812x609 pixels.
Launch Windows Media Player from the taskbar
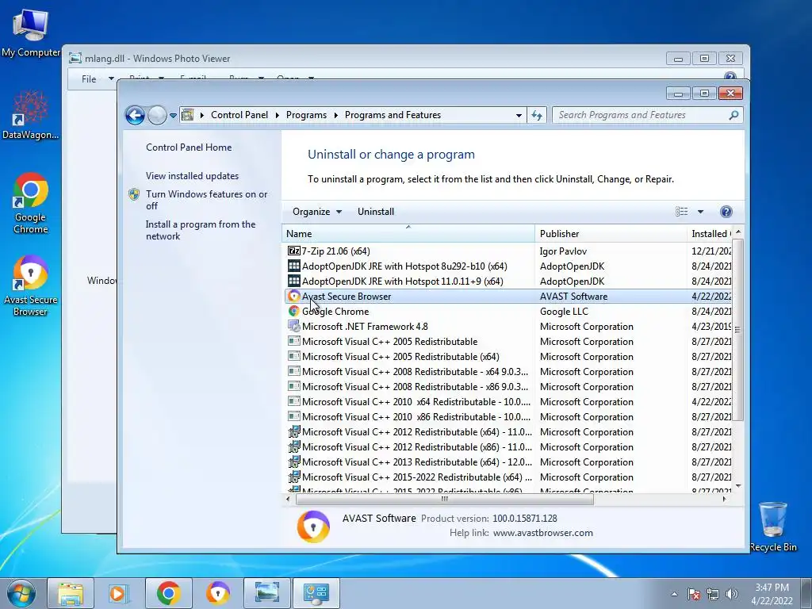pyautogui.click(x=119, y=593)
